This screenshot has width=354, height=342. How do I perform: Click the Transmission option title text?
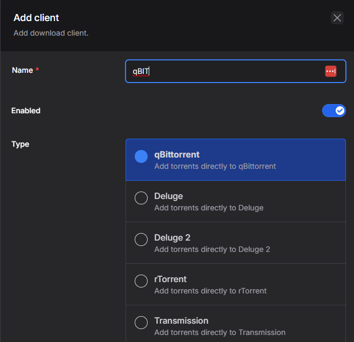click(181, 321)
